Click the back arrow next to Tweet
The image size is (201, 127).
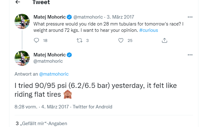pyautogui.click(x=18, y=2)
